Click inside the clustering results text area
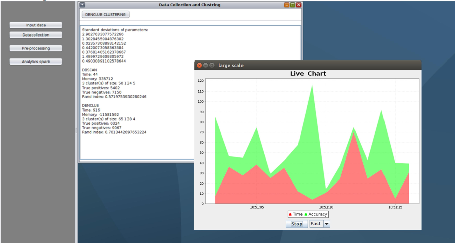This screenshot has height=243, width=455. pos(135,101)
